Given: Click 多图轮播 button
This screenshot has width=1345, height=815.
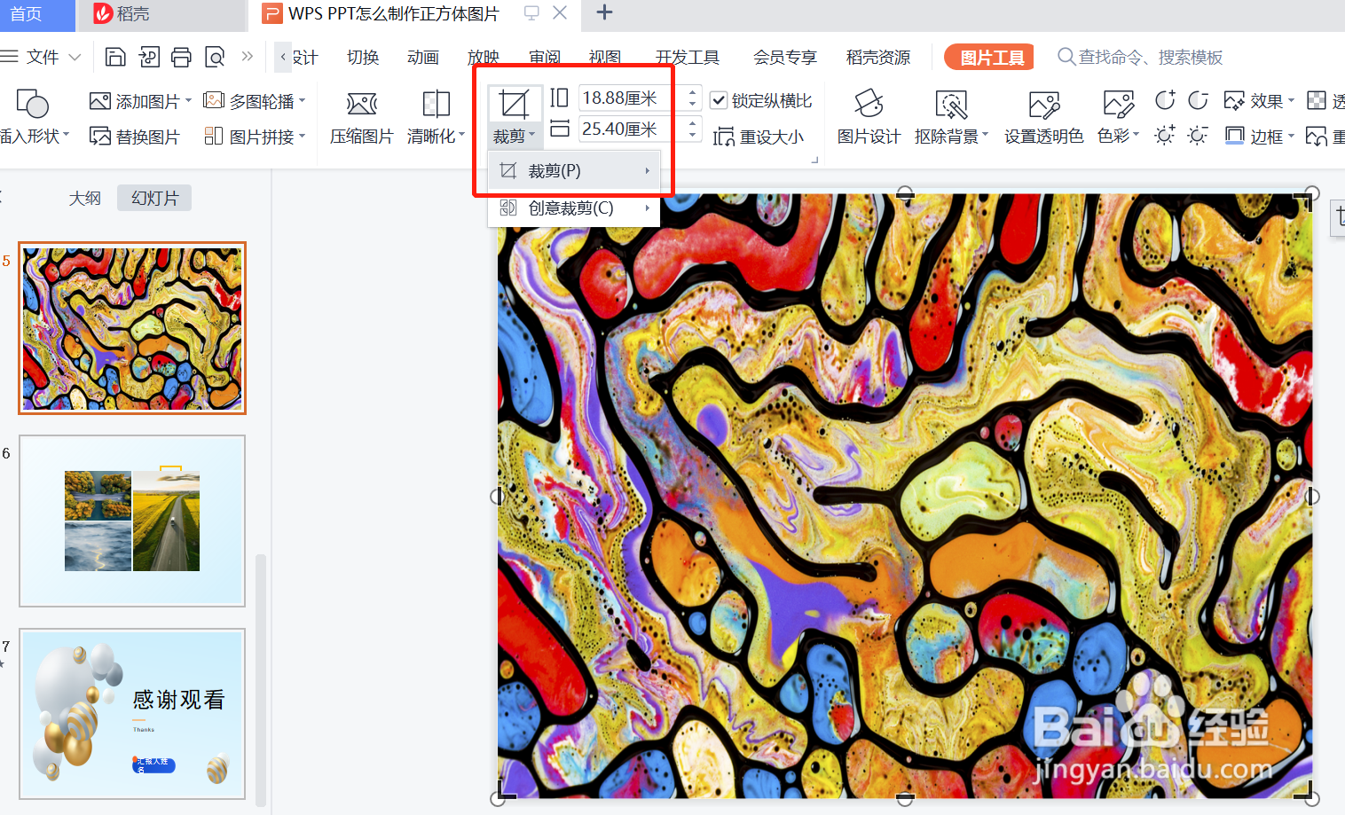Looking at the screenshot, I should point(248,101).
